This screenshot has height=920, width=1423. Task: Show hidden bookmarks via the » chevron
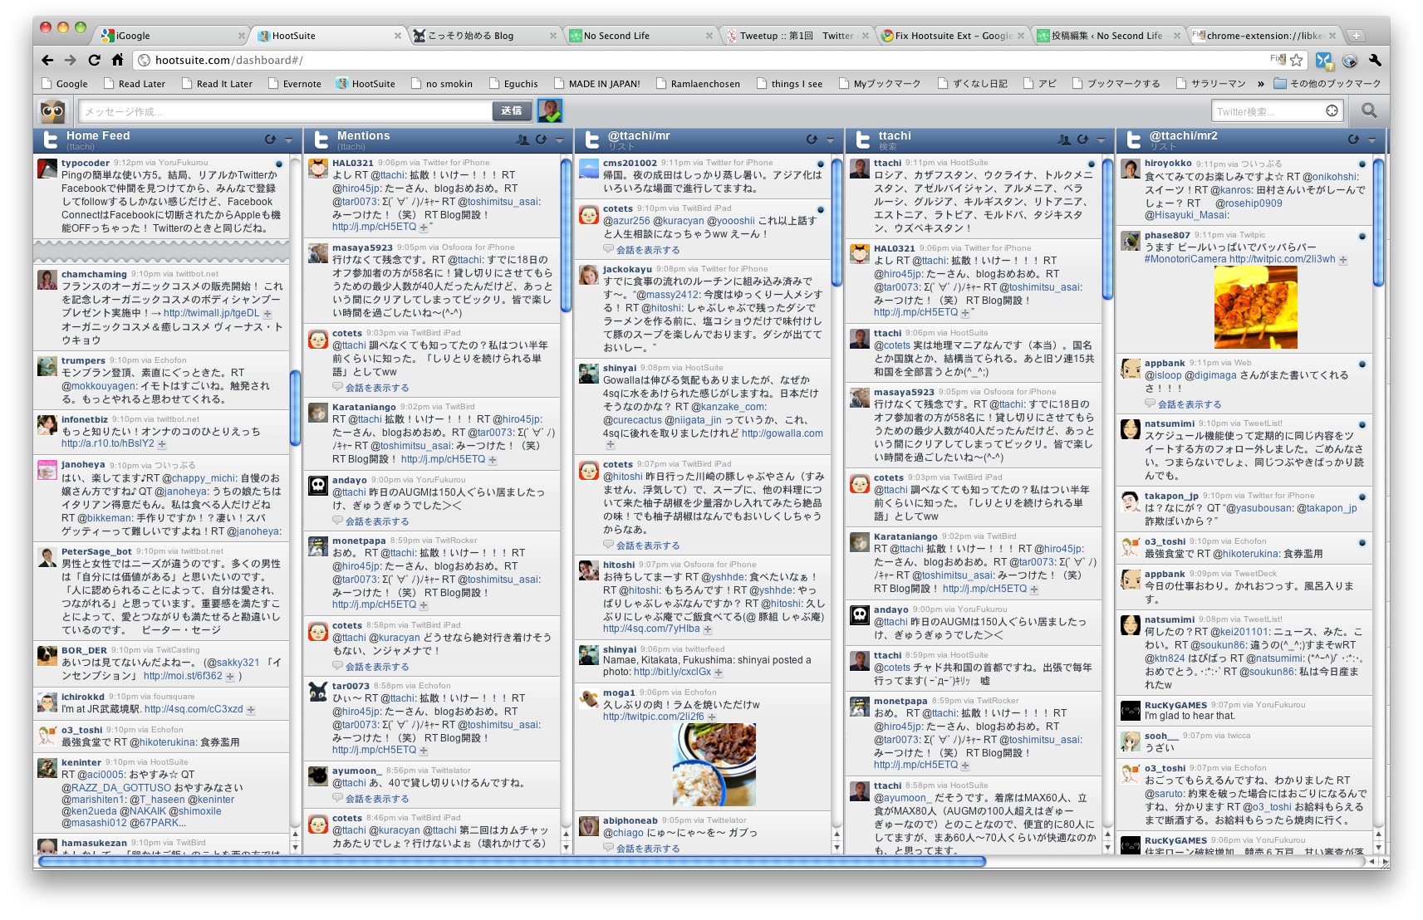pyautogui.click(x=1260, y=84)
